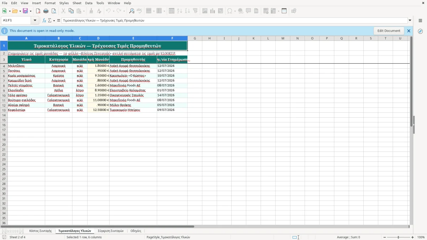
Task: Select cell with Ελαιόλαδο
Action: (26, 90)
